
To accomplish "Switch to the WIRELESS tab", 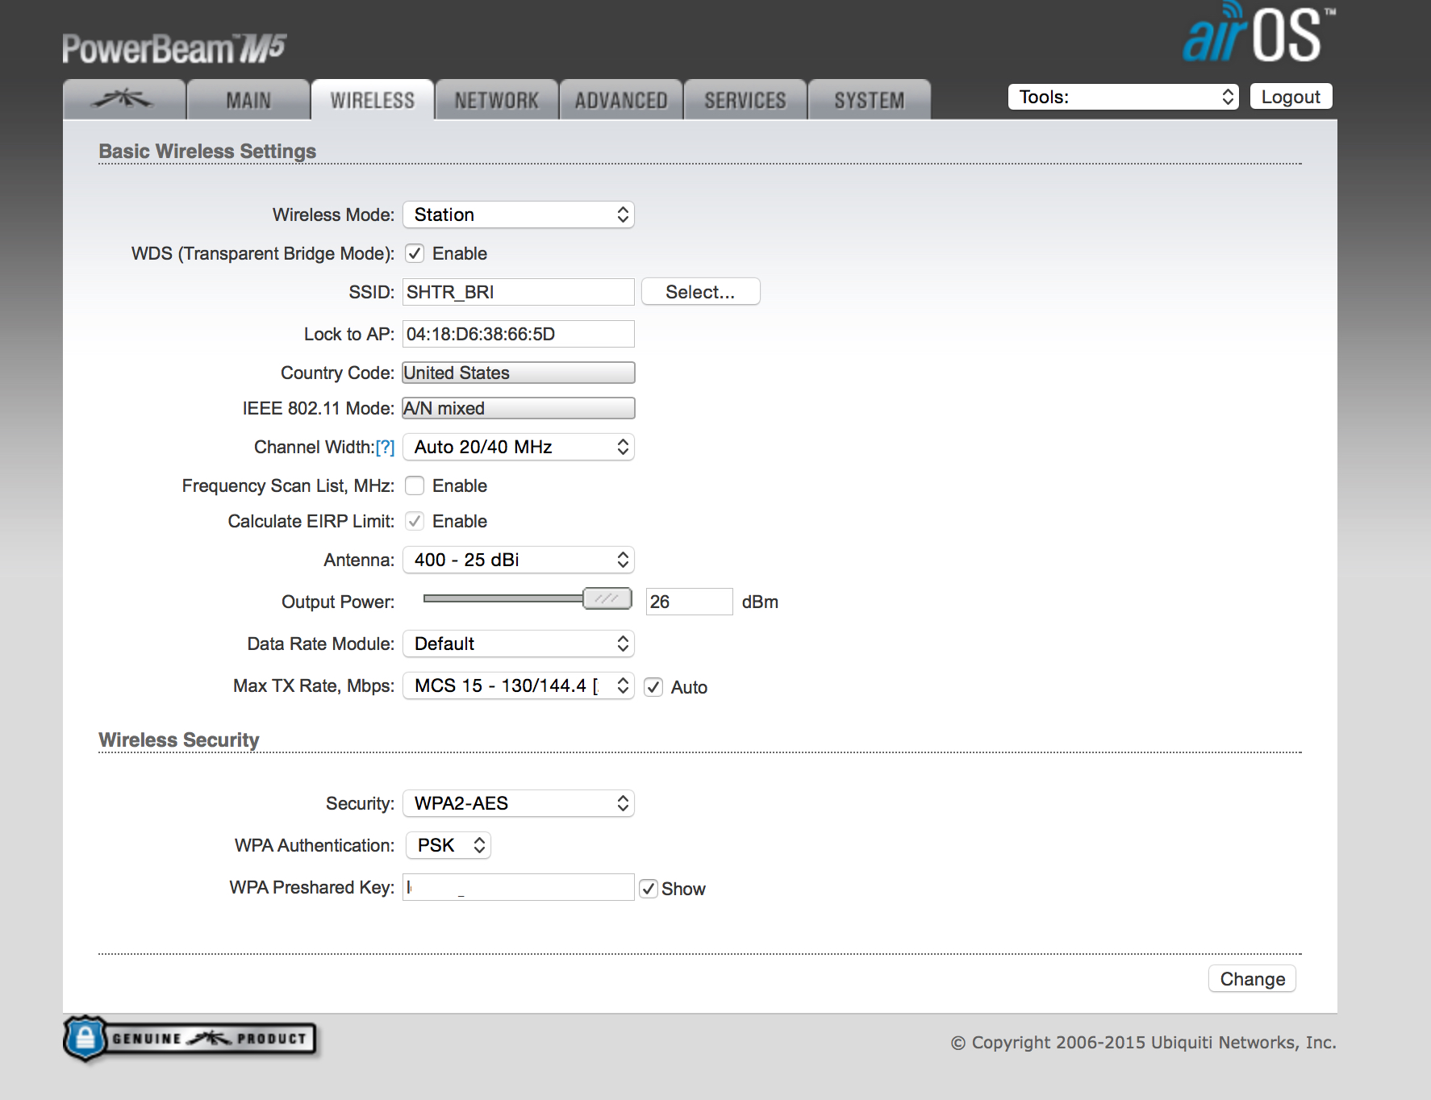I will coord(373,100).
